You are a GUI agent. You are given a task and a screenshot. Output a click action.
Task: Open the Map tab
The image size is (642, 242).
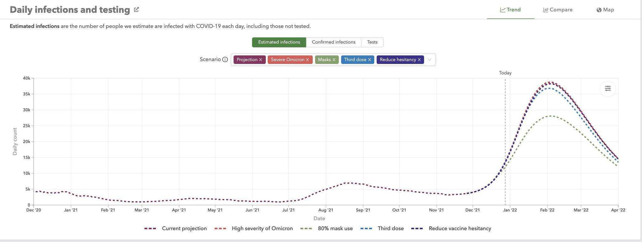tap(605, 10)
